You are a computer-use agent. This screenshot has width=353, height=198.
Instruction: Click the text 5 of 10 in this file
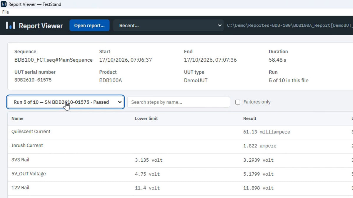[289, 80]
